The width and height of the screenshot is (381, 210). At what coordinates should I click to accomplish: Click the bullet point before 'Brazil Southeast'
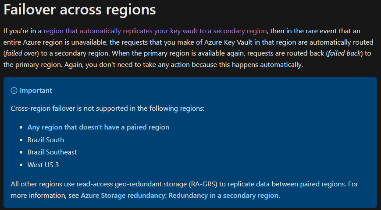[x=21, y=152]
